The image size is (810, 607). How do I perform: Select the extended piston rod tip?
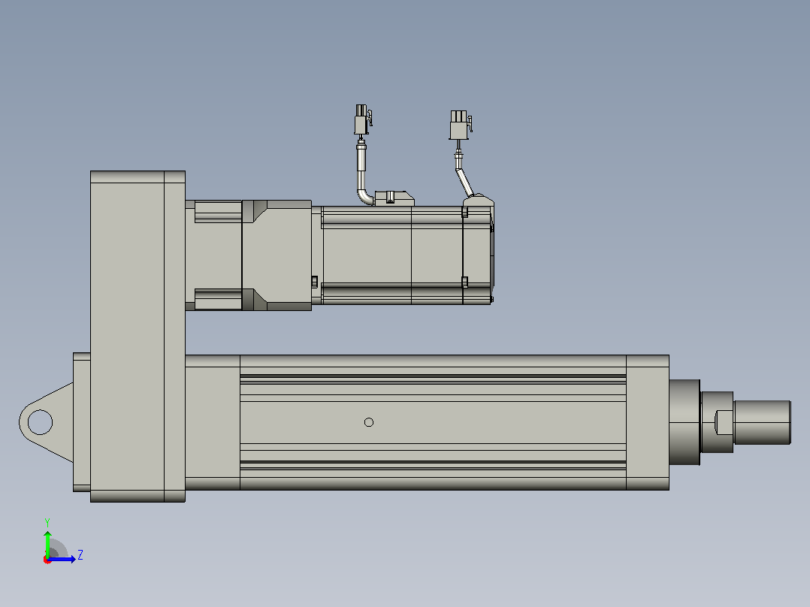(762, 422)
